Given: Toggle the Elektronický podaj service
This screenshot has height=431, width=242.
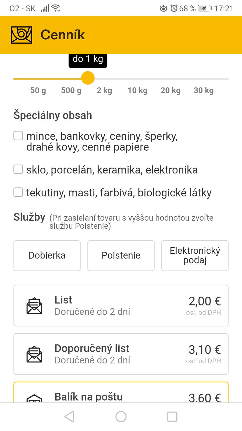Looking at the screenshot, I should [195, 255].
